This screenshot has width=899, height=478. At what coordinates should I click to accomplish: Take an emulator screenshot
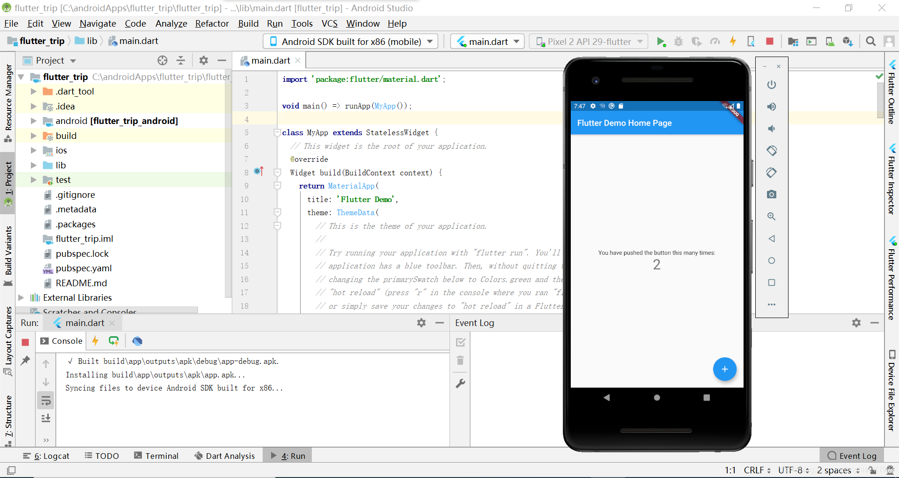pos(772,194)
